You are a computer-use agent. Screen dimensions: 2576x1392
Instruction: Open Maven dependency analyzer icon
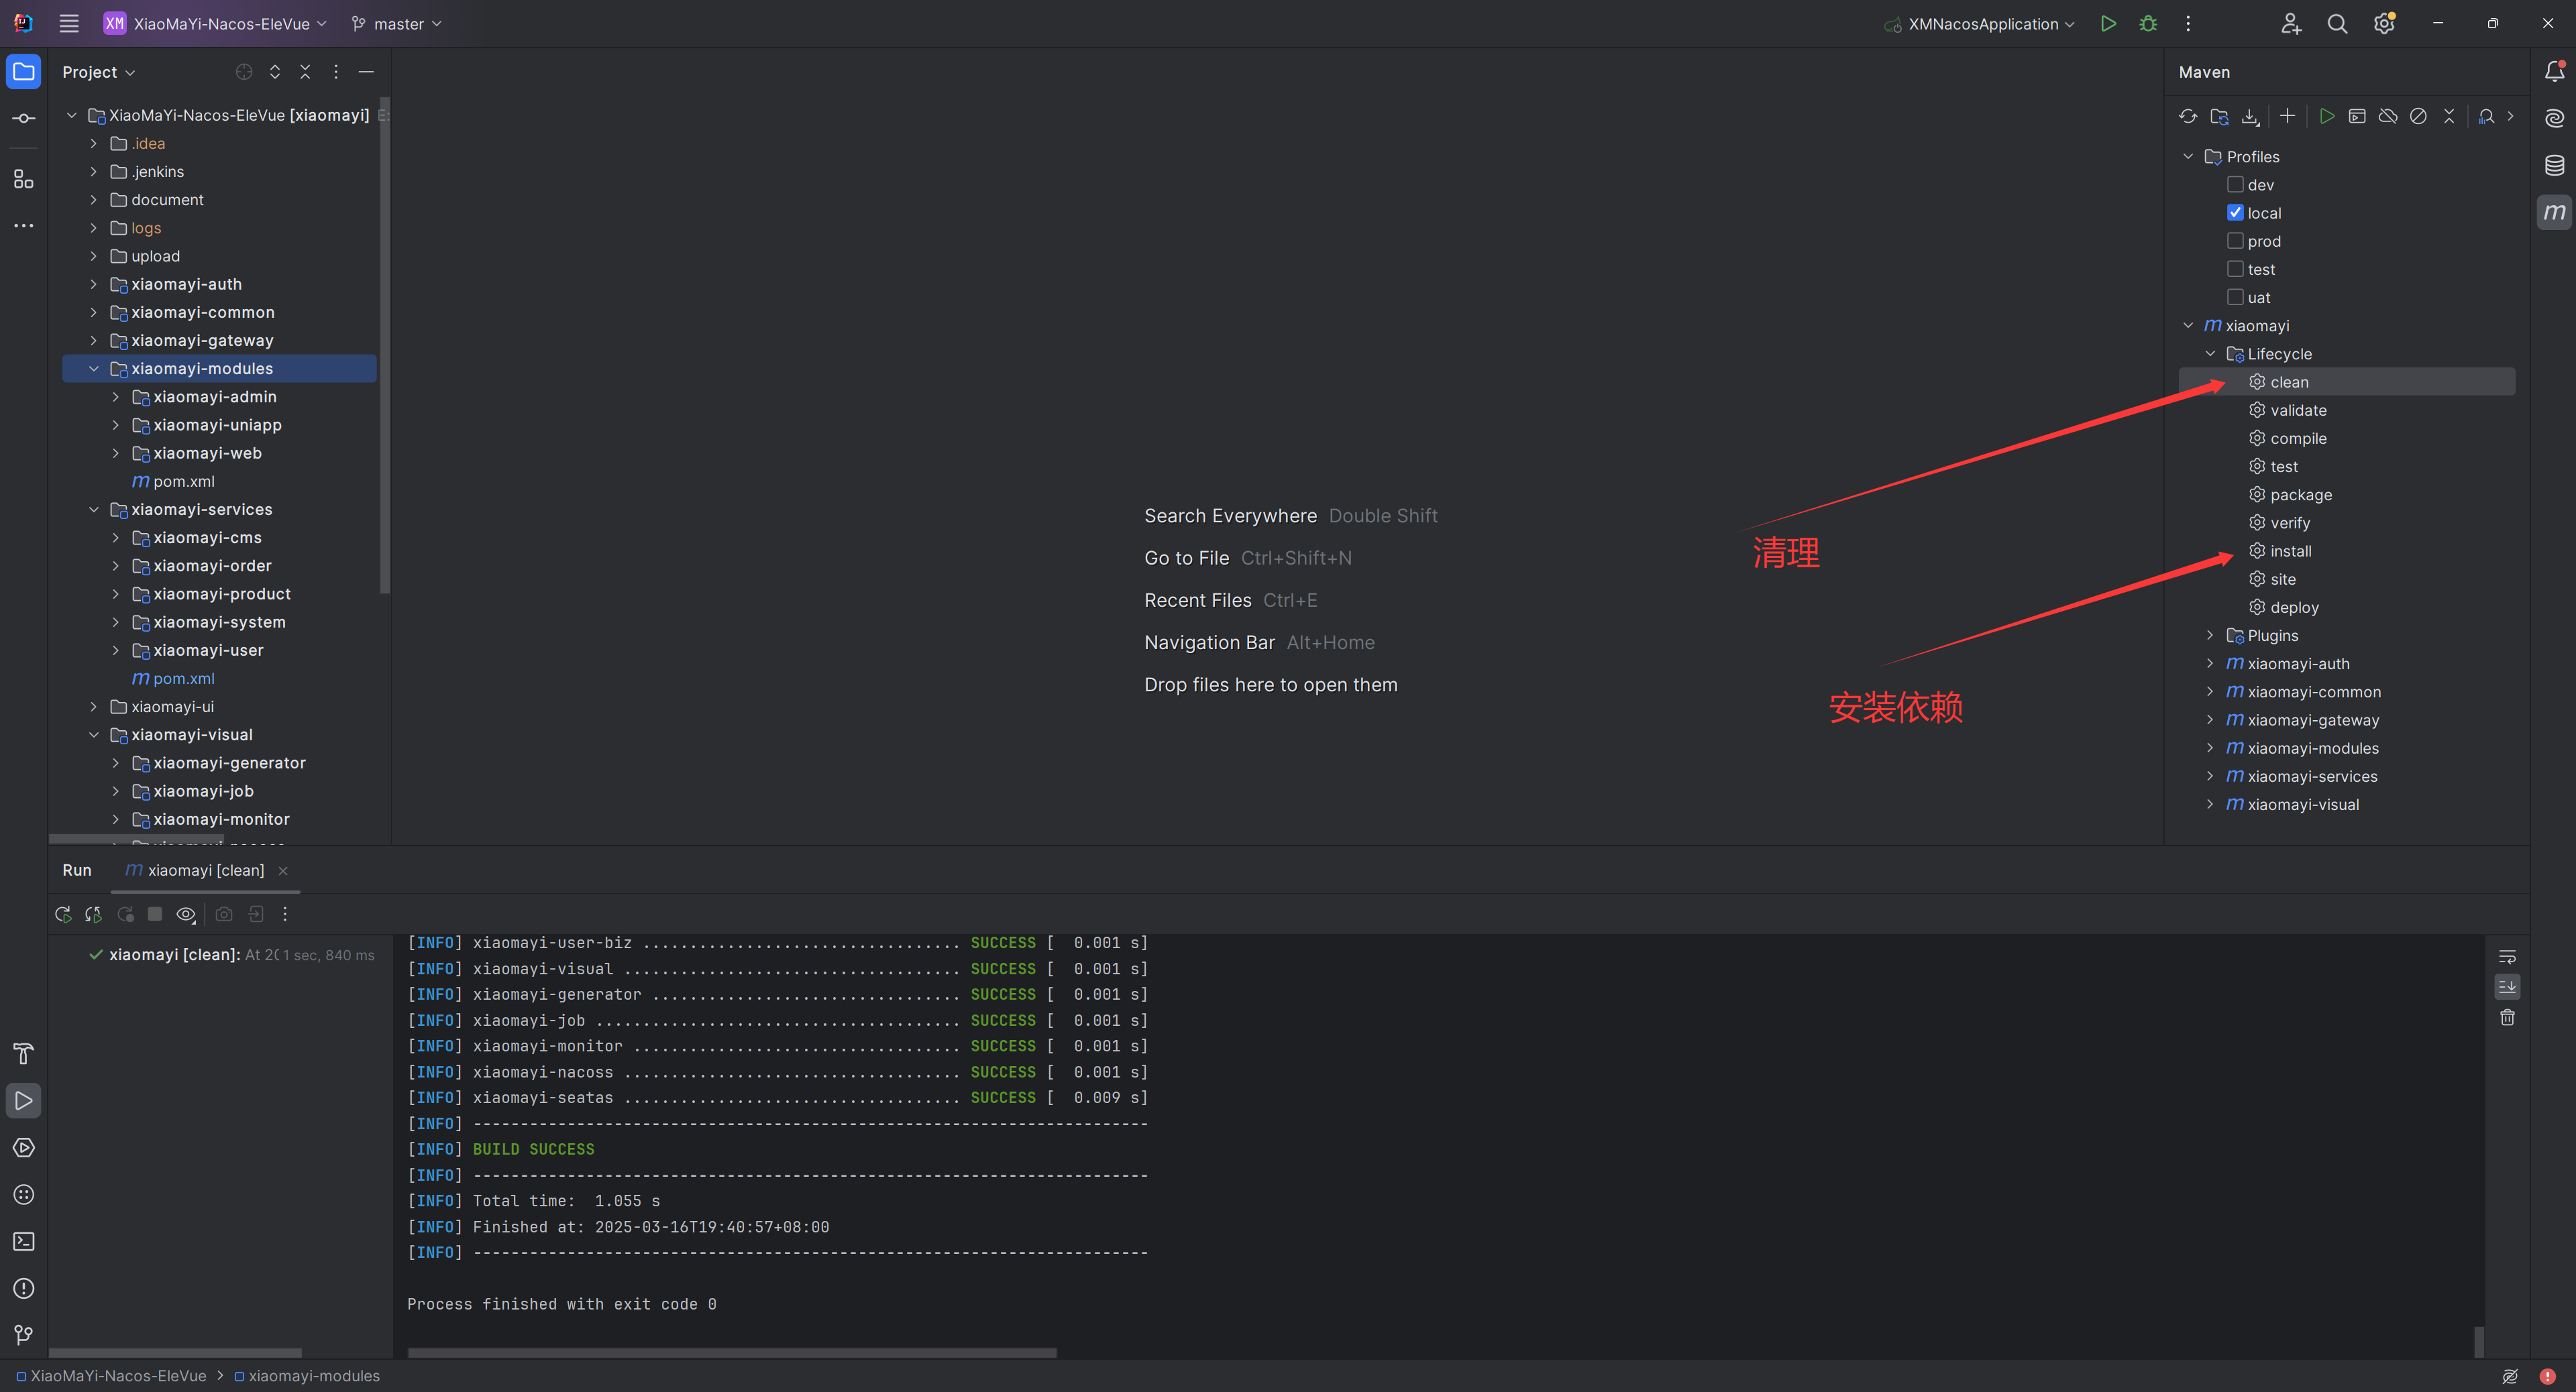coord(2486,117)
